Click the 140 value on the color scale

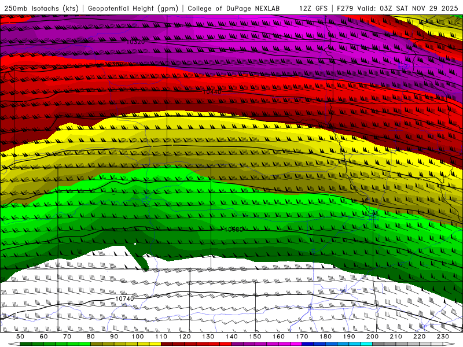(x=231, y=337)
